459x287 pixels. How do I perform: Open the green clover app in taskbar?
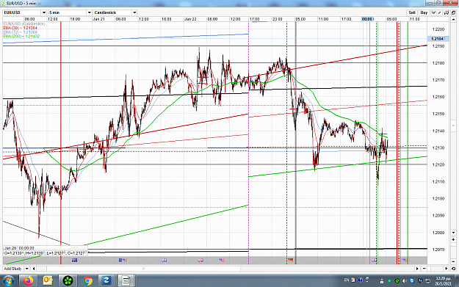tap(68, 281)
